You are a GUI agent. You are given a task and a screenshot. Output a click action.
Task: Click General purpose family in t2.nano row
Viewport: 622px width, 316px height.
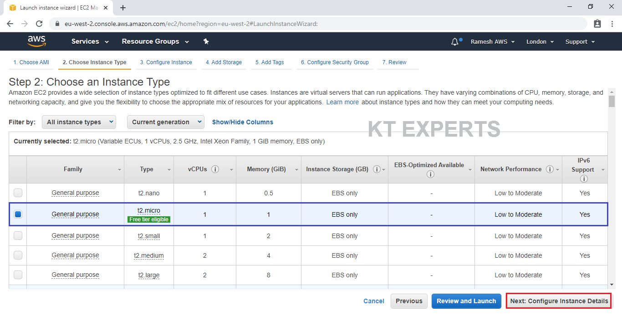click(75, 193)
